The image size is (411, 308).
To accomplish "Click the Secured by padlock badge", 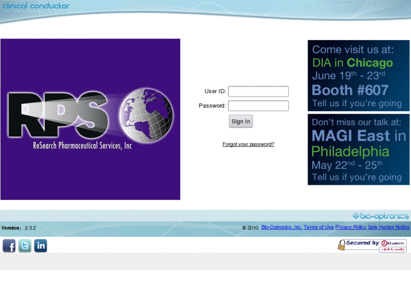I will pos(372,246).
